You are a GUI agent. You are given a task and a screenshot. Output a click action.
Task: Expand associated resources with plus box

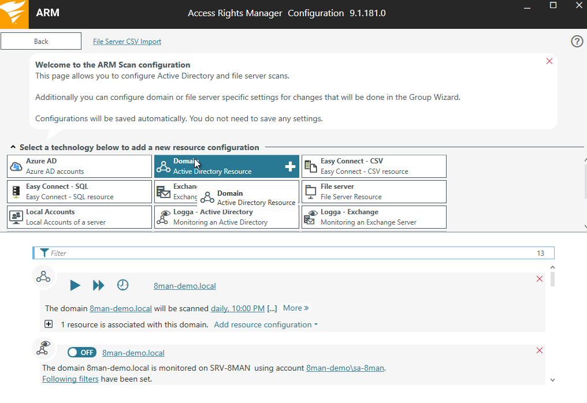[49, 324]
